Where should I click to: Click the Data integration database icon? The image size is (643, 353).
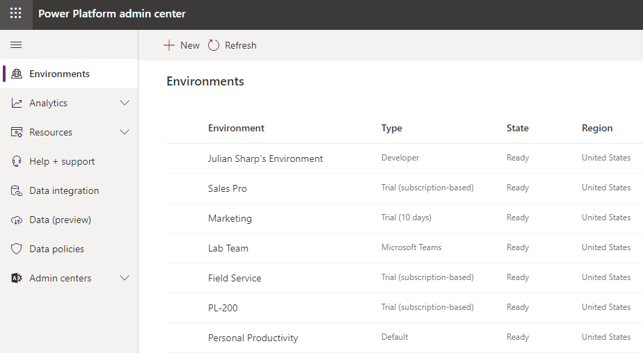point(17,191)
